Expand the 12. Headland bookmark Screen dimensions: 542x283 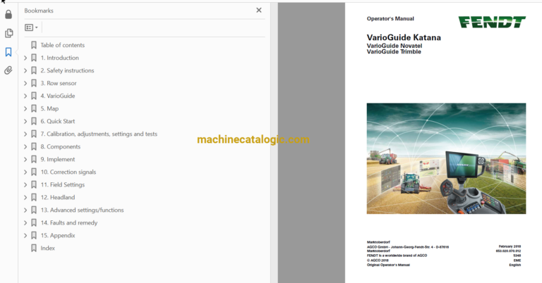point(25,198)
